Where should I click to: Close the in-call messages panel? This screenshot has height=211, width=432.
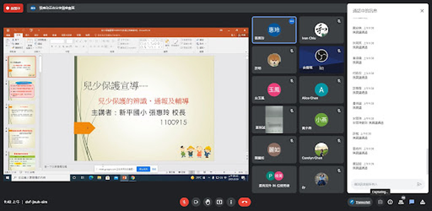click(422, 11)
